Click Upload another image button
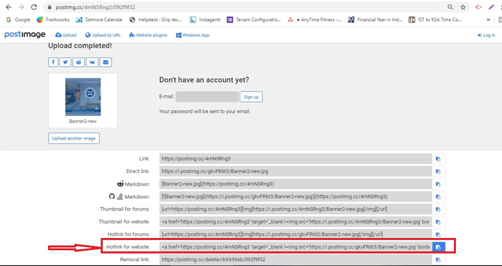Viewport: 502px width, 266px height. [x=74, y=138]
